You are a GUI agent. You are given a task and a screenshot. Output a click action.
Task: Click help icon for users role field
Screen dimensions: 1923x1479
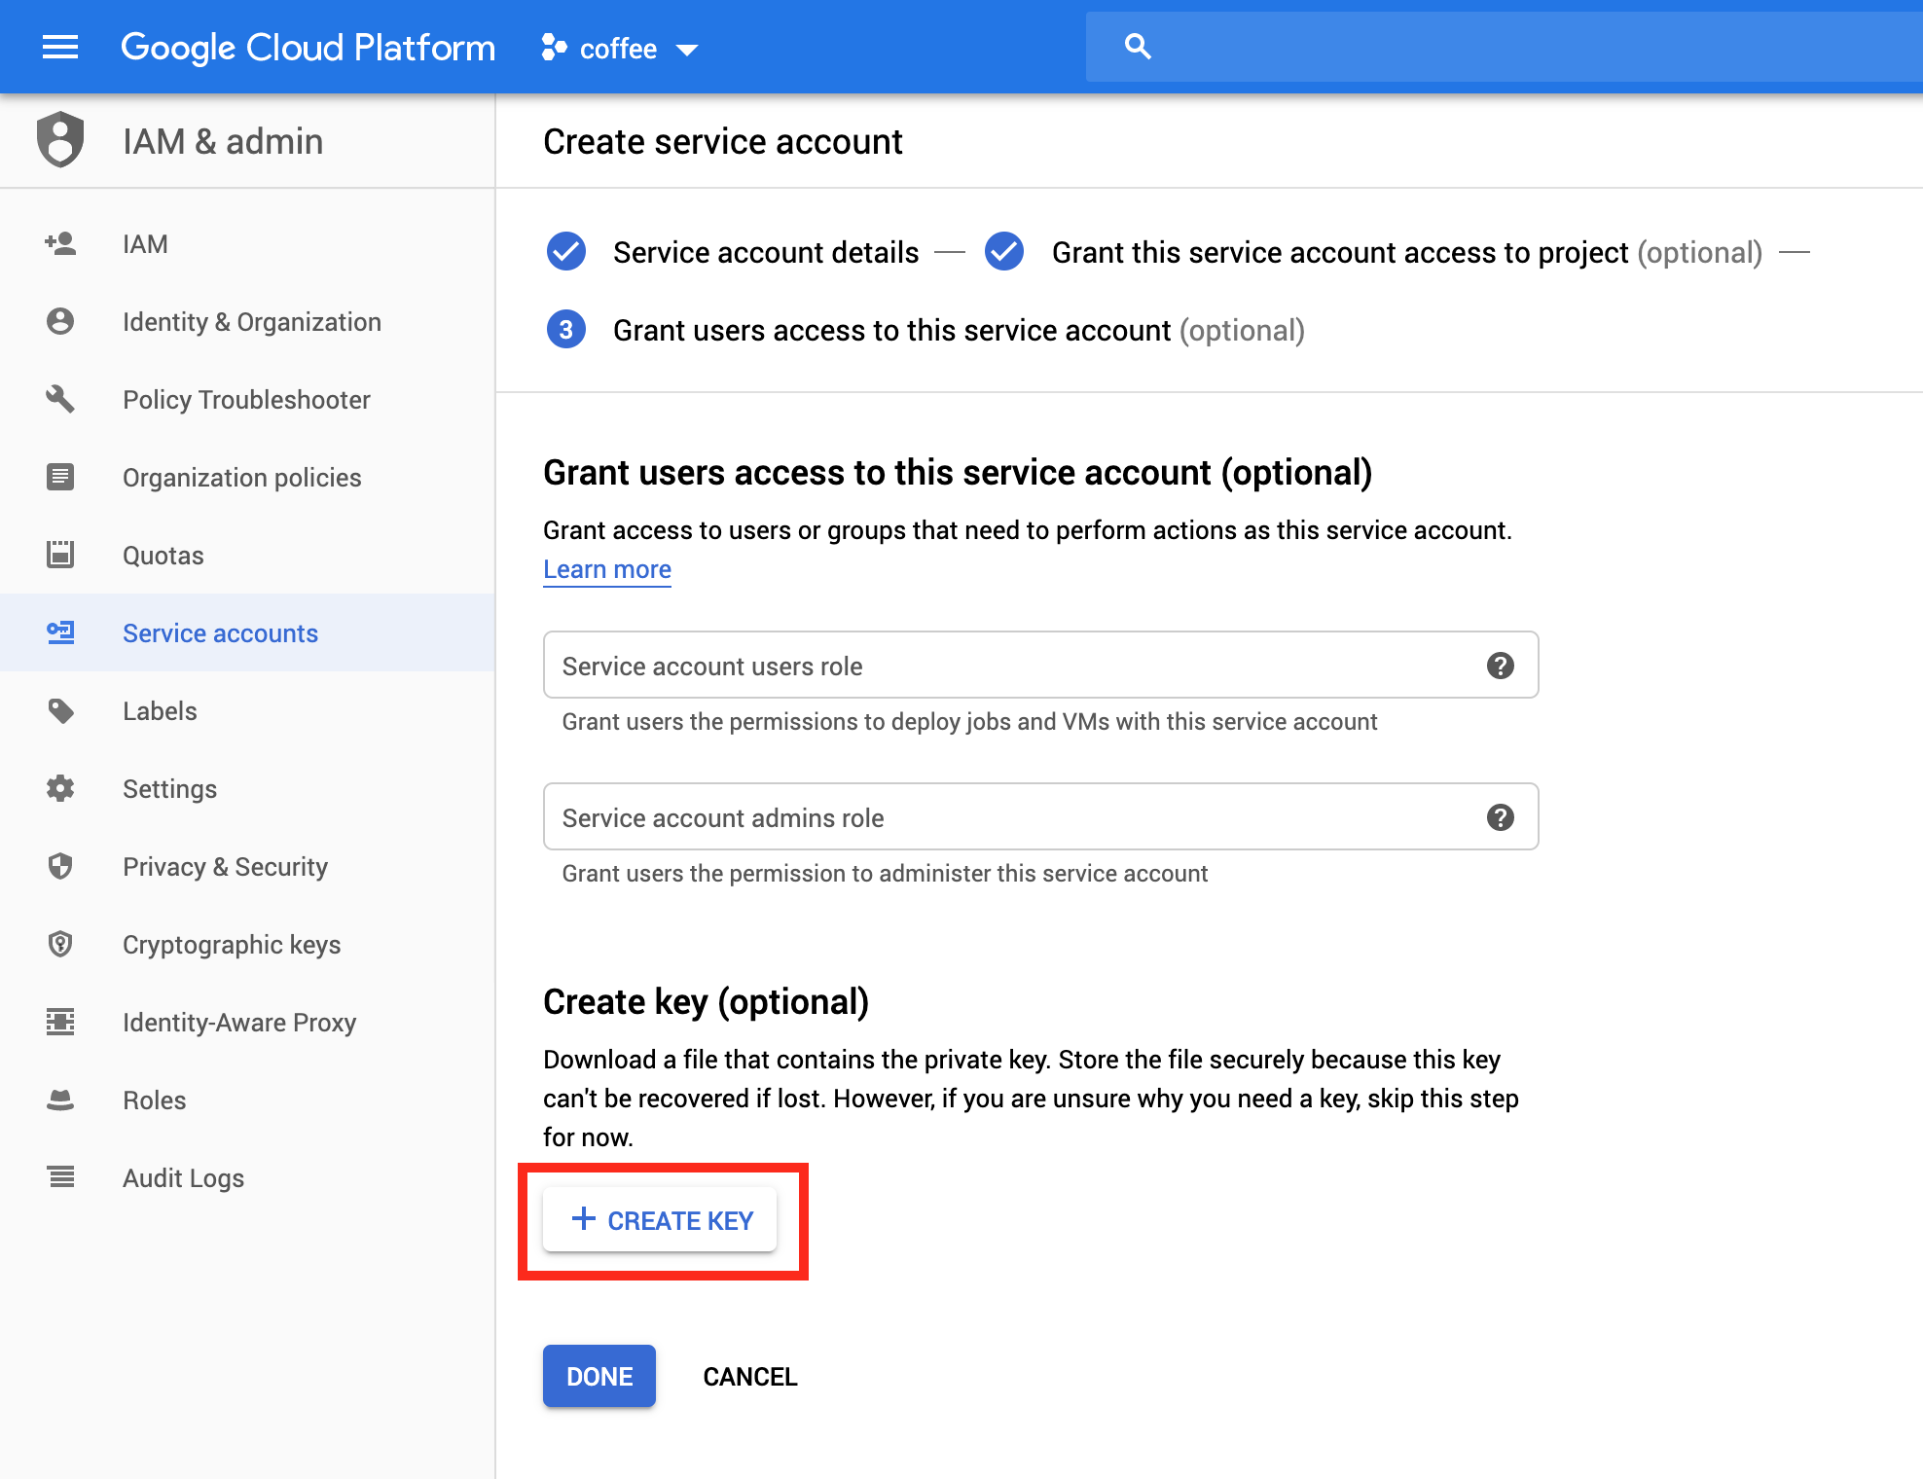point(1501,666)
